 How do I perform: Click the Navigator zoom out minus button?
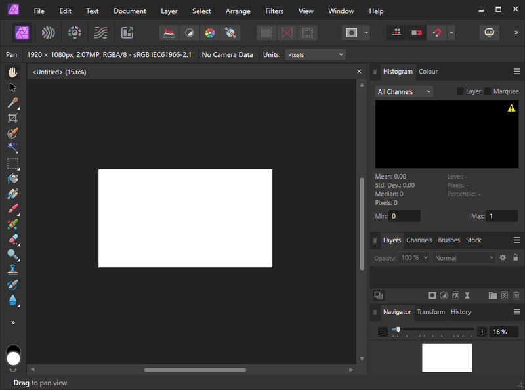(383, 332)
